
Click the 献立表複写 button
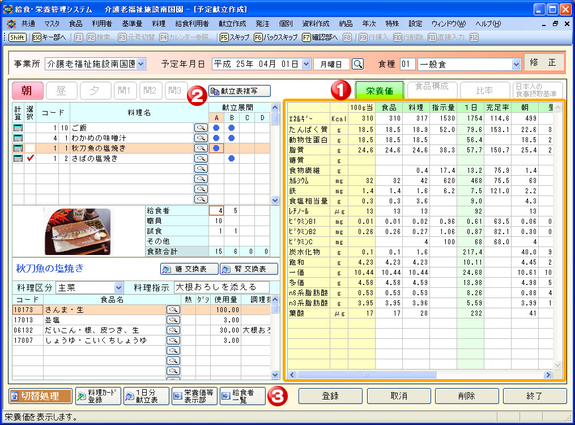(239, 91)
